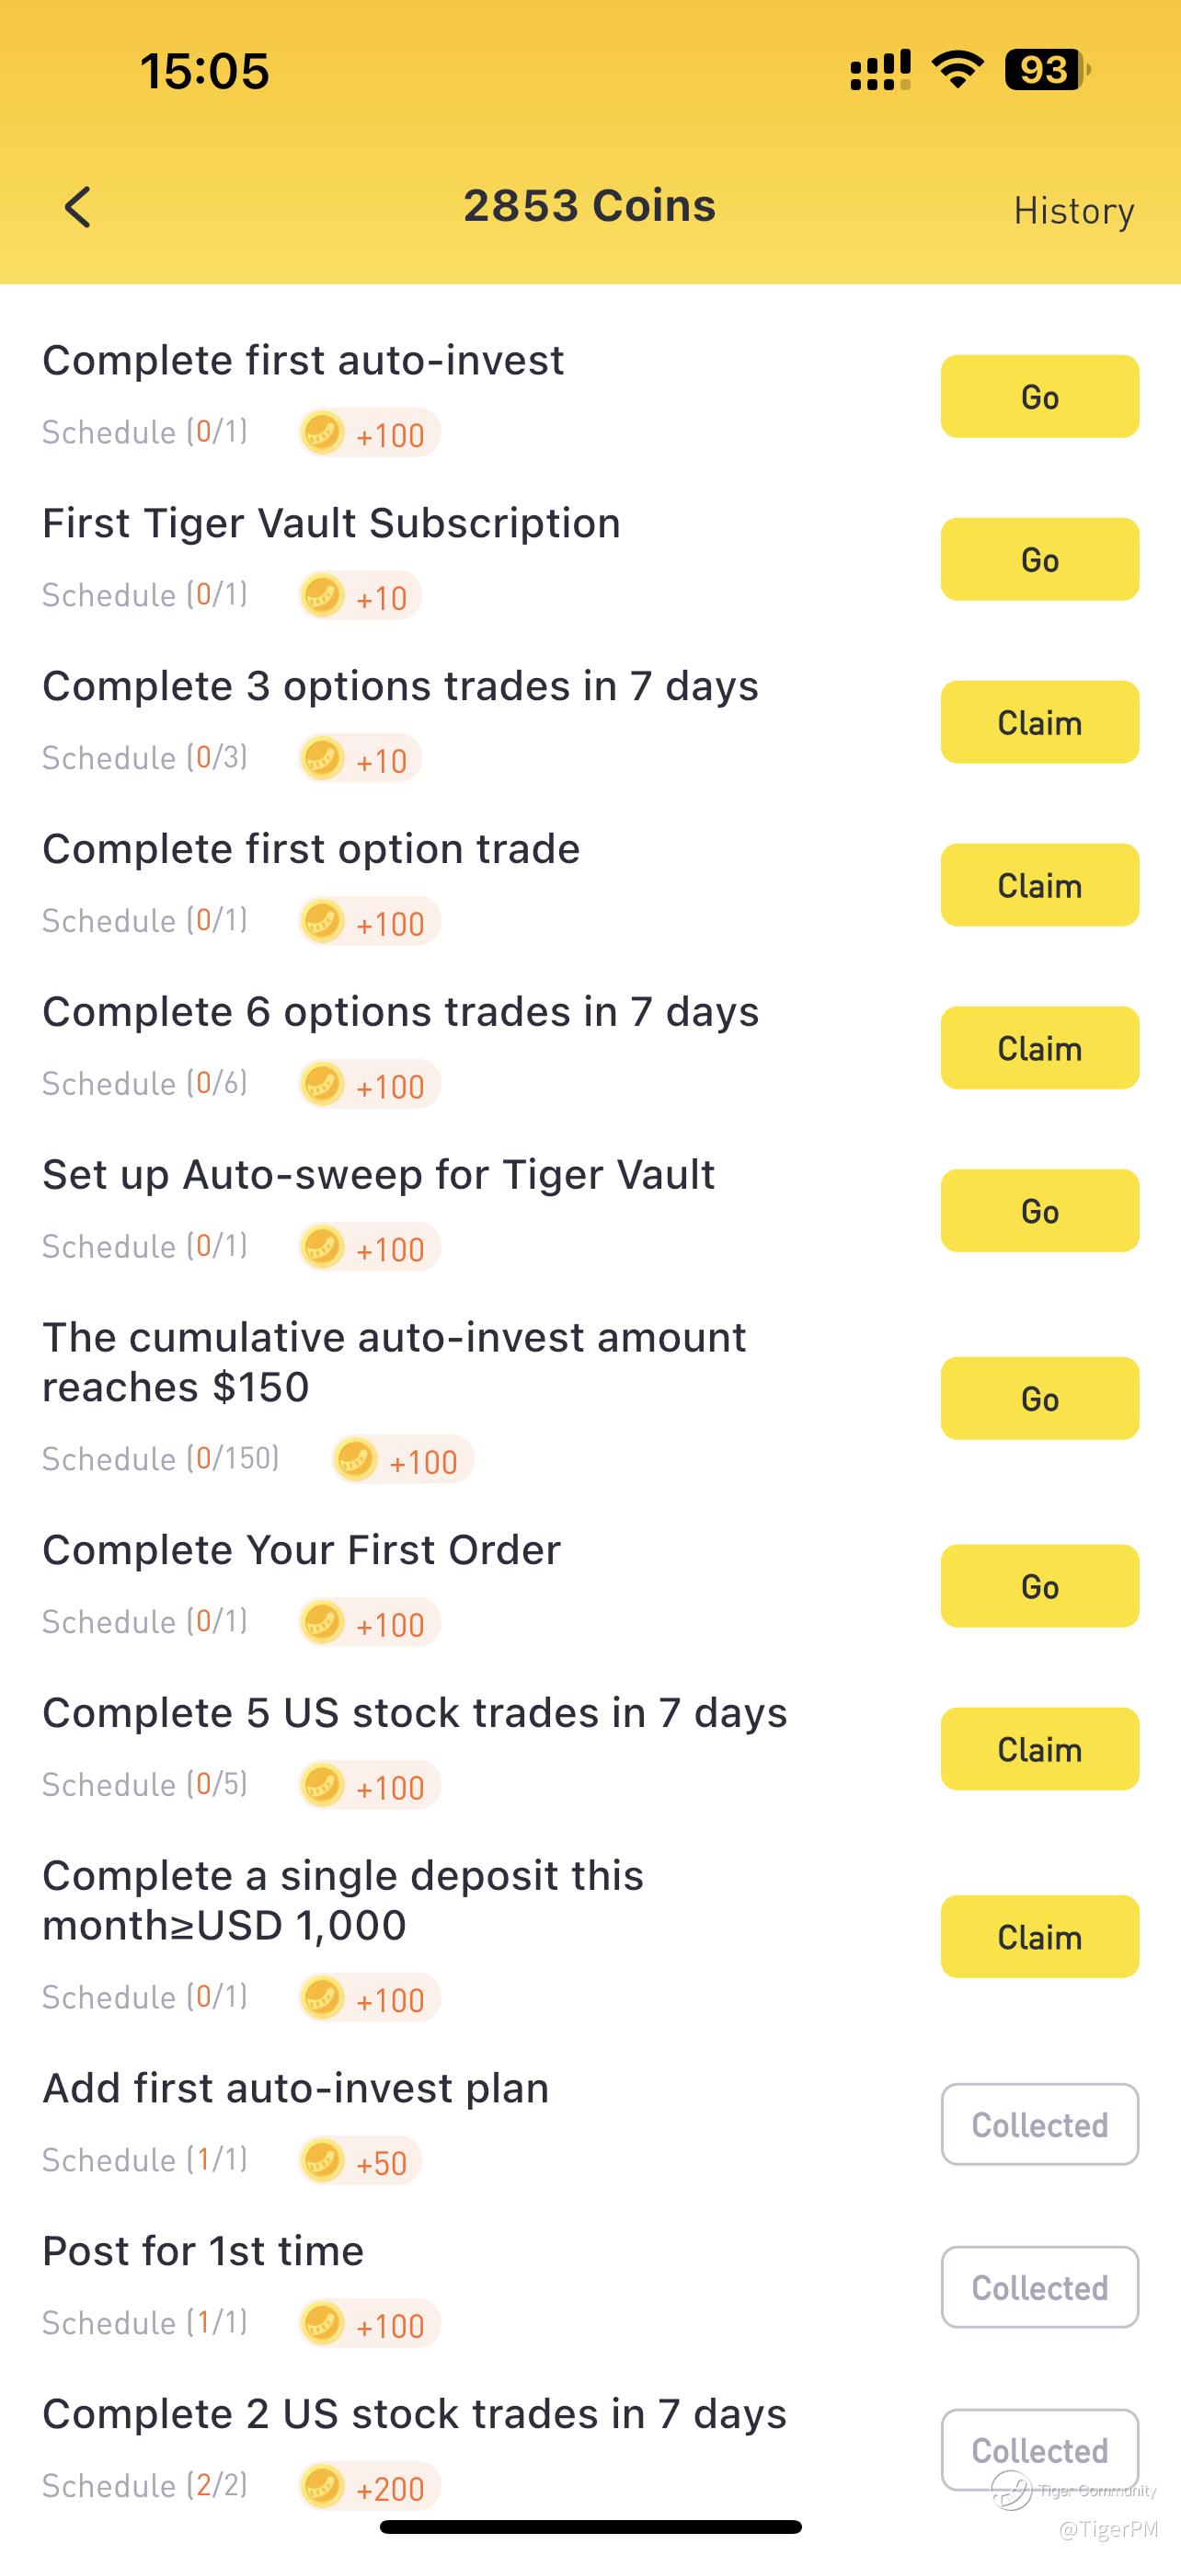Claim the 3 options trades reward
The width and height of the screenshot is (1181, 2556).
tap(1039, 722)
